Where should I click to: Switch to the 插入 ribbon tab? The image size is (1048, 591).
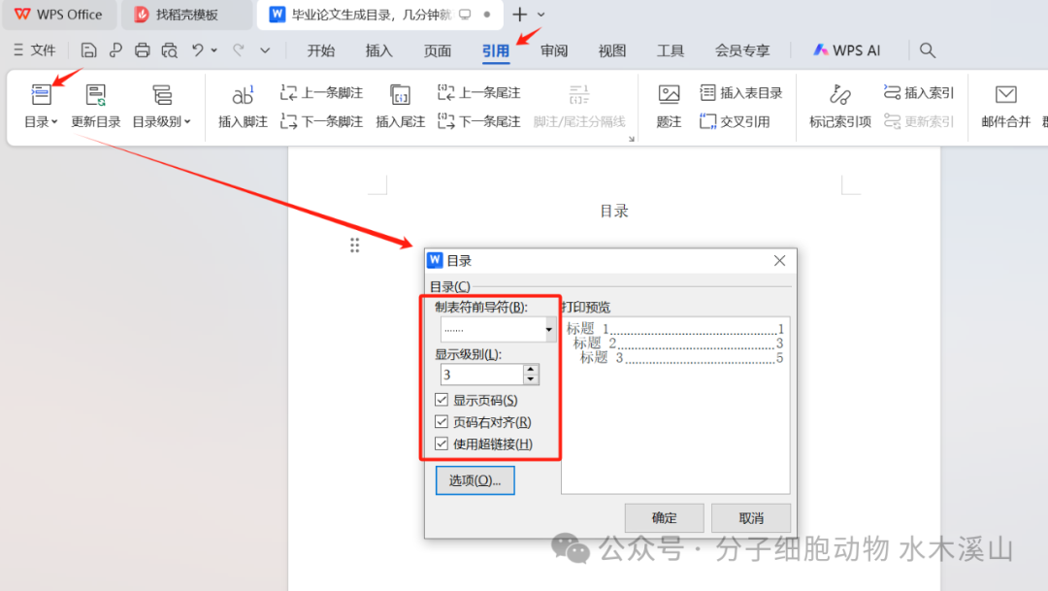coord(379,50)
